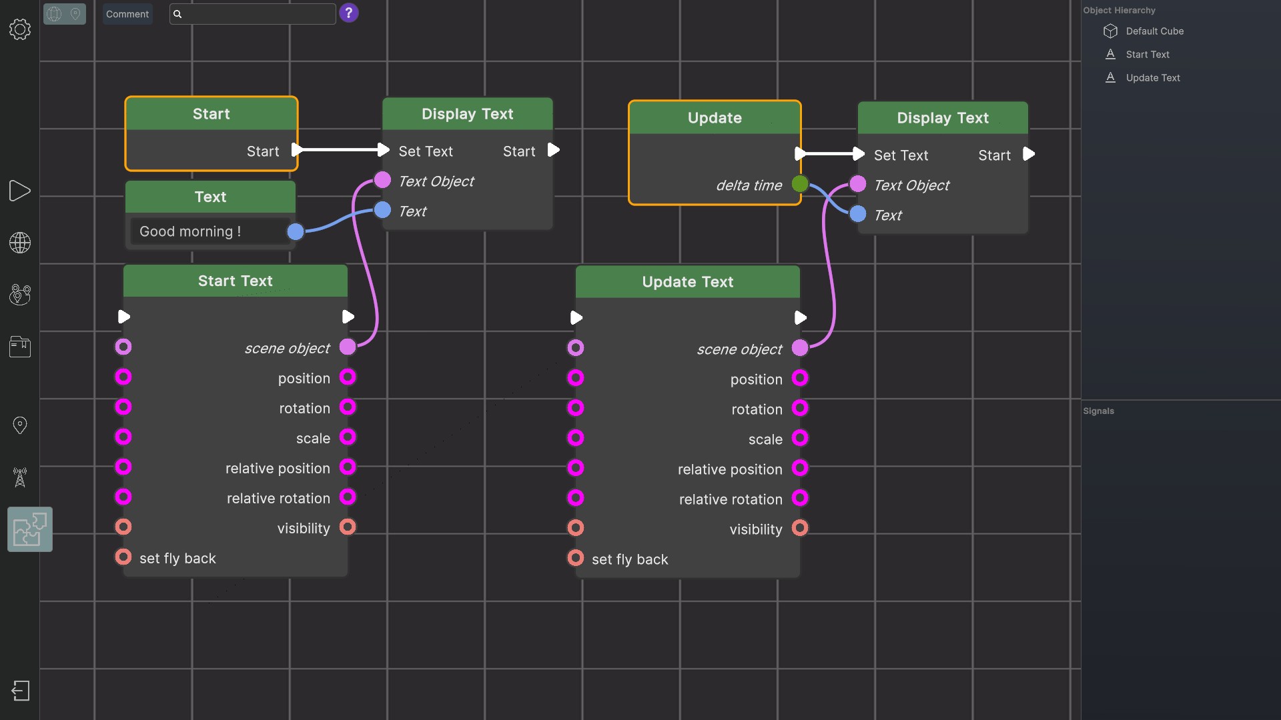Select the Start Text node header
Screen dimensions: 1281x720
coord(236,281)
